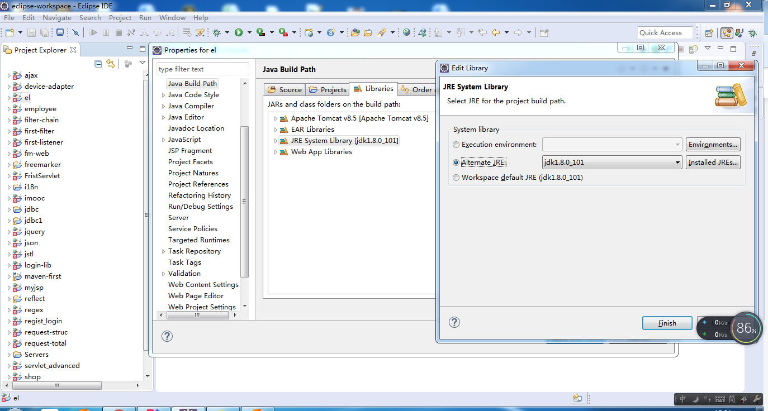
Task: Open the Window menu
Action: (172, 18)
